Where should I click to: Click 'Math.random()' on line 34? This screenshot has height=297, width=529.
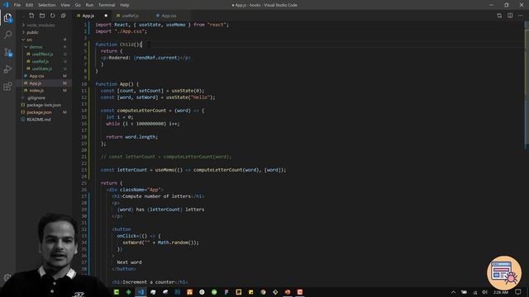177,243
